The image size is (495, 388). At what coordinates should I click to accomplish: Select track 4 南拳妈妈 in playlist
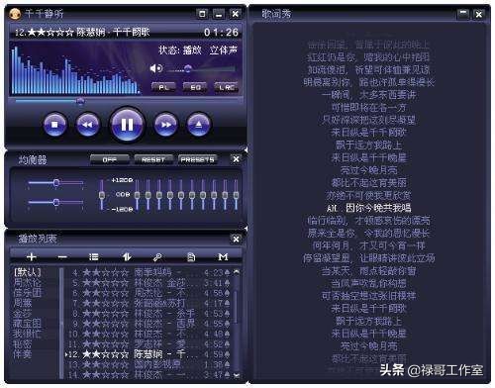tap(148, 272)
